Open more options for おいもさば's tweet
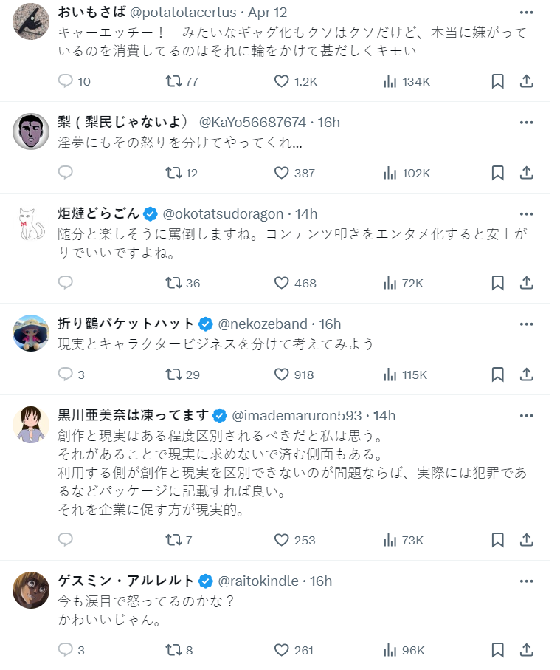Image resolution: width=560 pixels, height=670 pixels. point(526,13)
